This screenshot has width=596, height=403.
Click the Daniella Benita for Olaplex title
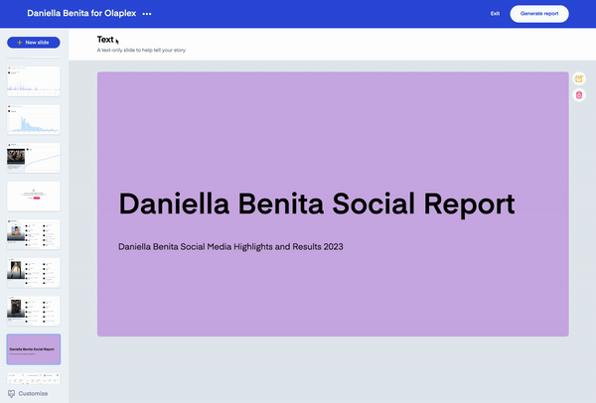(x=81, y=13)
